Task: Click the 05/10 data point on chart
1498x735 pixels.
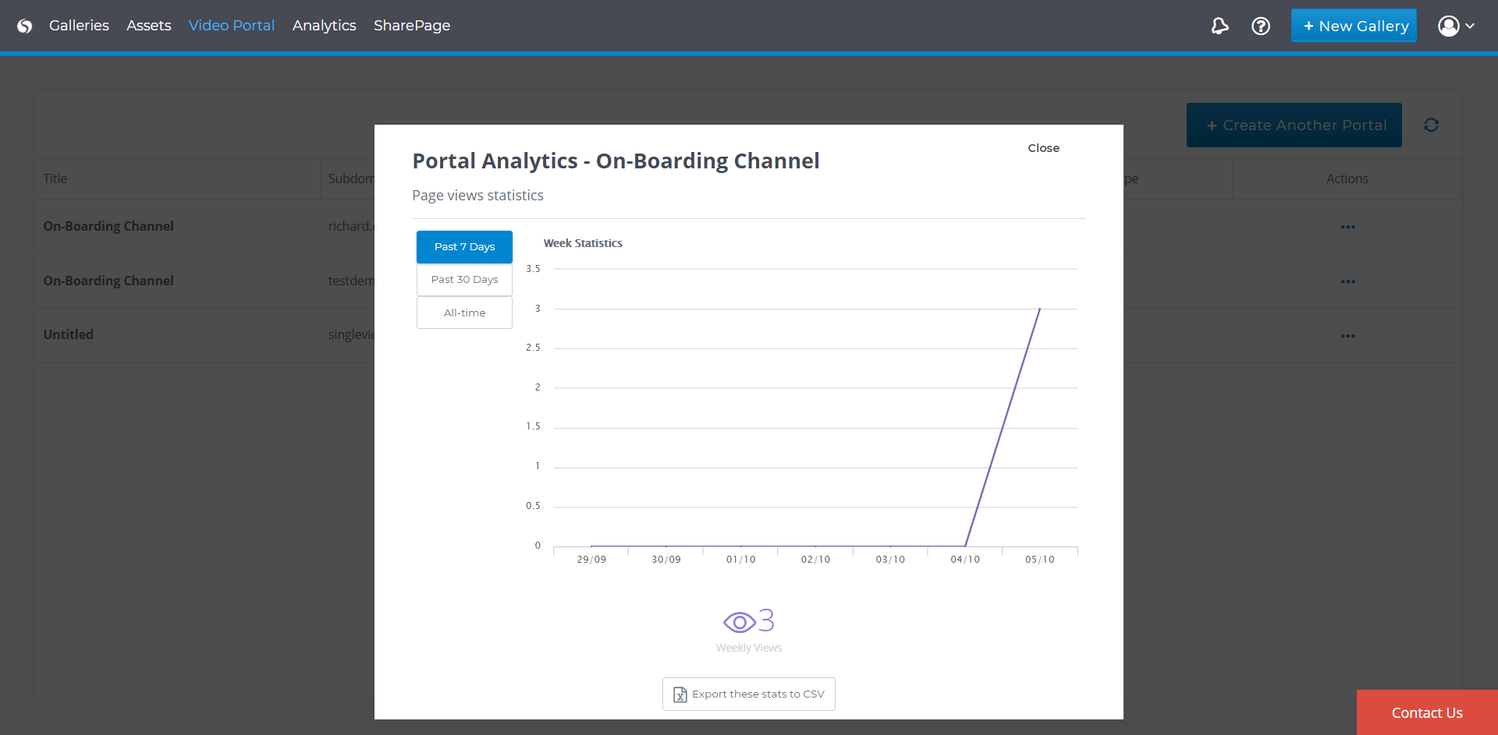Action: (x=1039, y=309)
